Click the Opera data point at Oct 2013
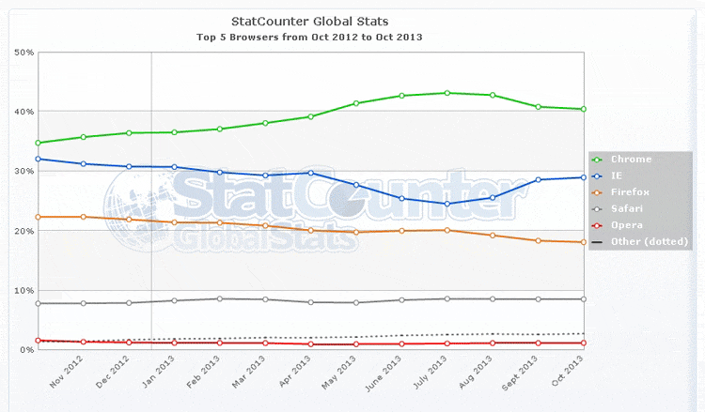Screen dimensions: 705x412 click(x=584, y=343)
